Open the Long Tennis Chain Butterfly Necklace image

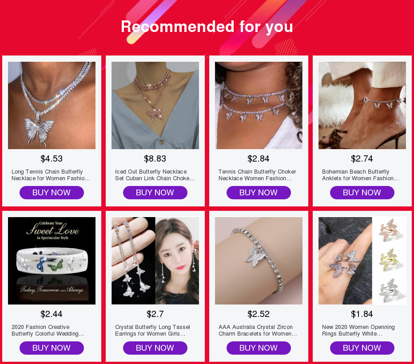pyautogui.click(x=52, y=106)
